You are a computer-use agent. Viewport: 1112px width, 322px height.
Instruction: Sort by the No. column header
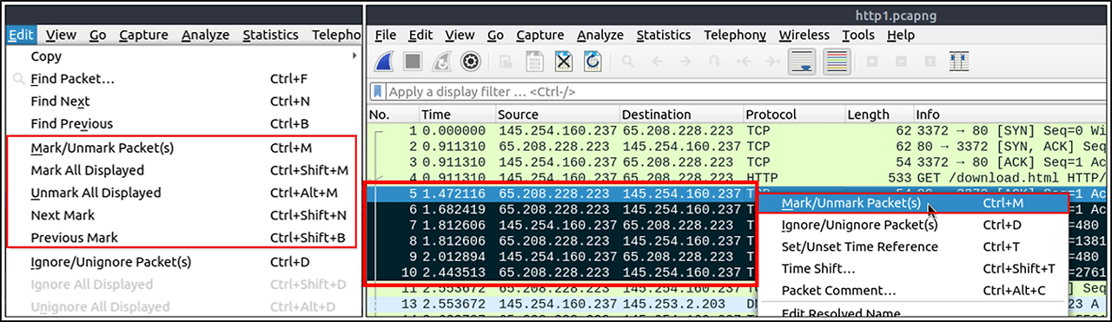point(393,115)
